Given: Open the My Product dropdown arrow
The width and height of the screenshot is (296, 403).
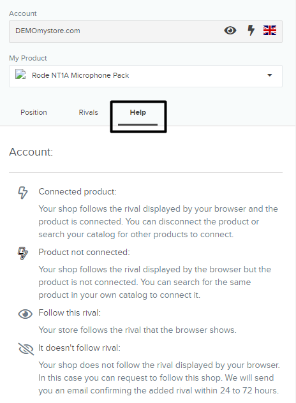Looking at the screenshot, I should tap(269, 75).
